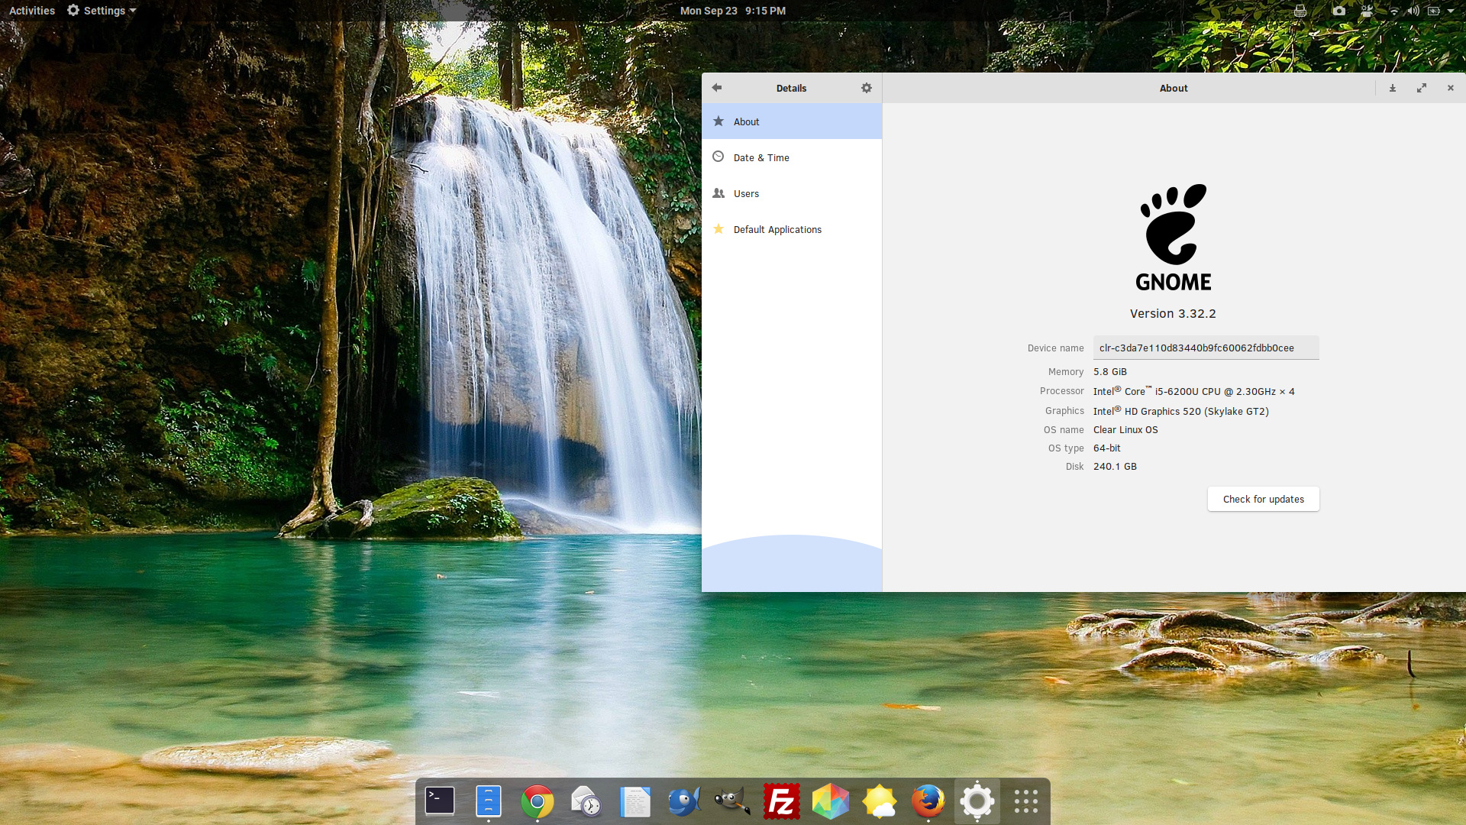Image resolution: width=1466 pixels, height=825 pixels.
Task: Expand the system menu arrow
Action: click(1451, 11)
